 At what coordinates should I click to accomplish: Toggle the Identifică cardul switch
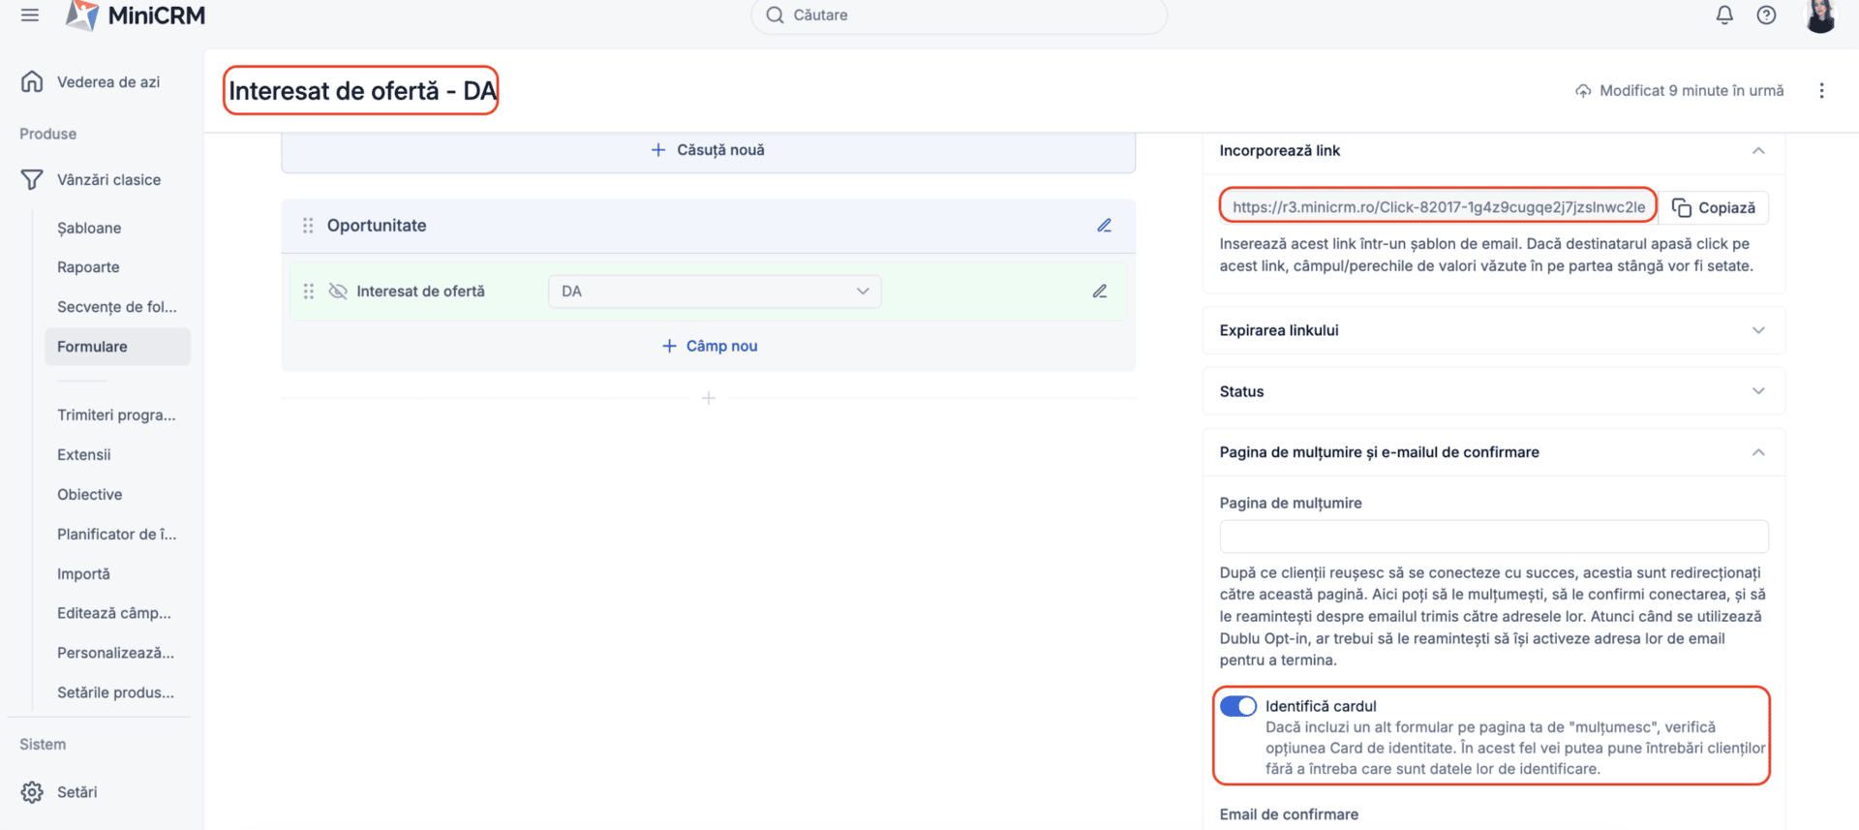pos(1237,706)
